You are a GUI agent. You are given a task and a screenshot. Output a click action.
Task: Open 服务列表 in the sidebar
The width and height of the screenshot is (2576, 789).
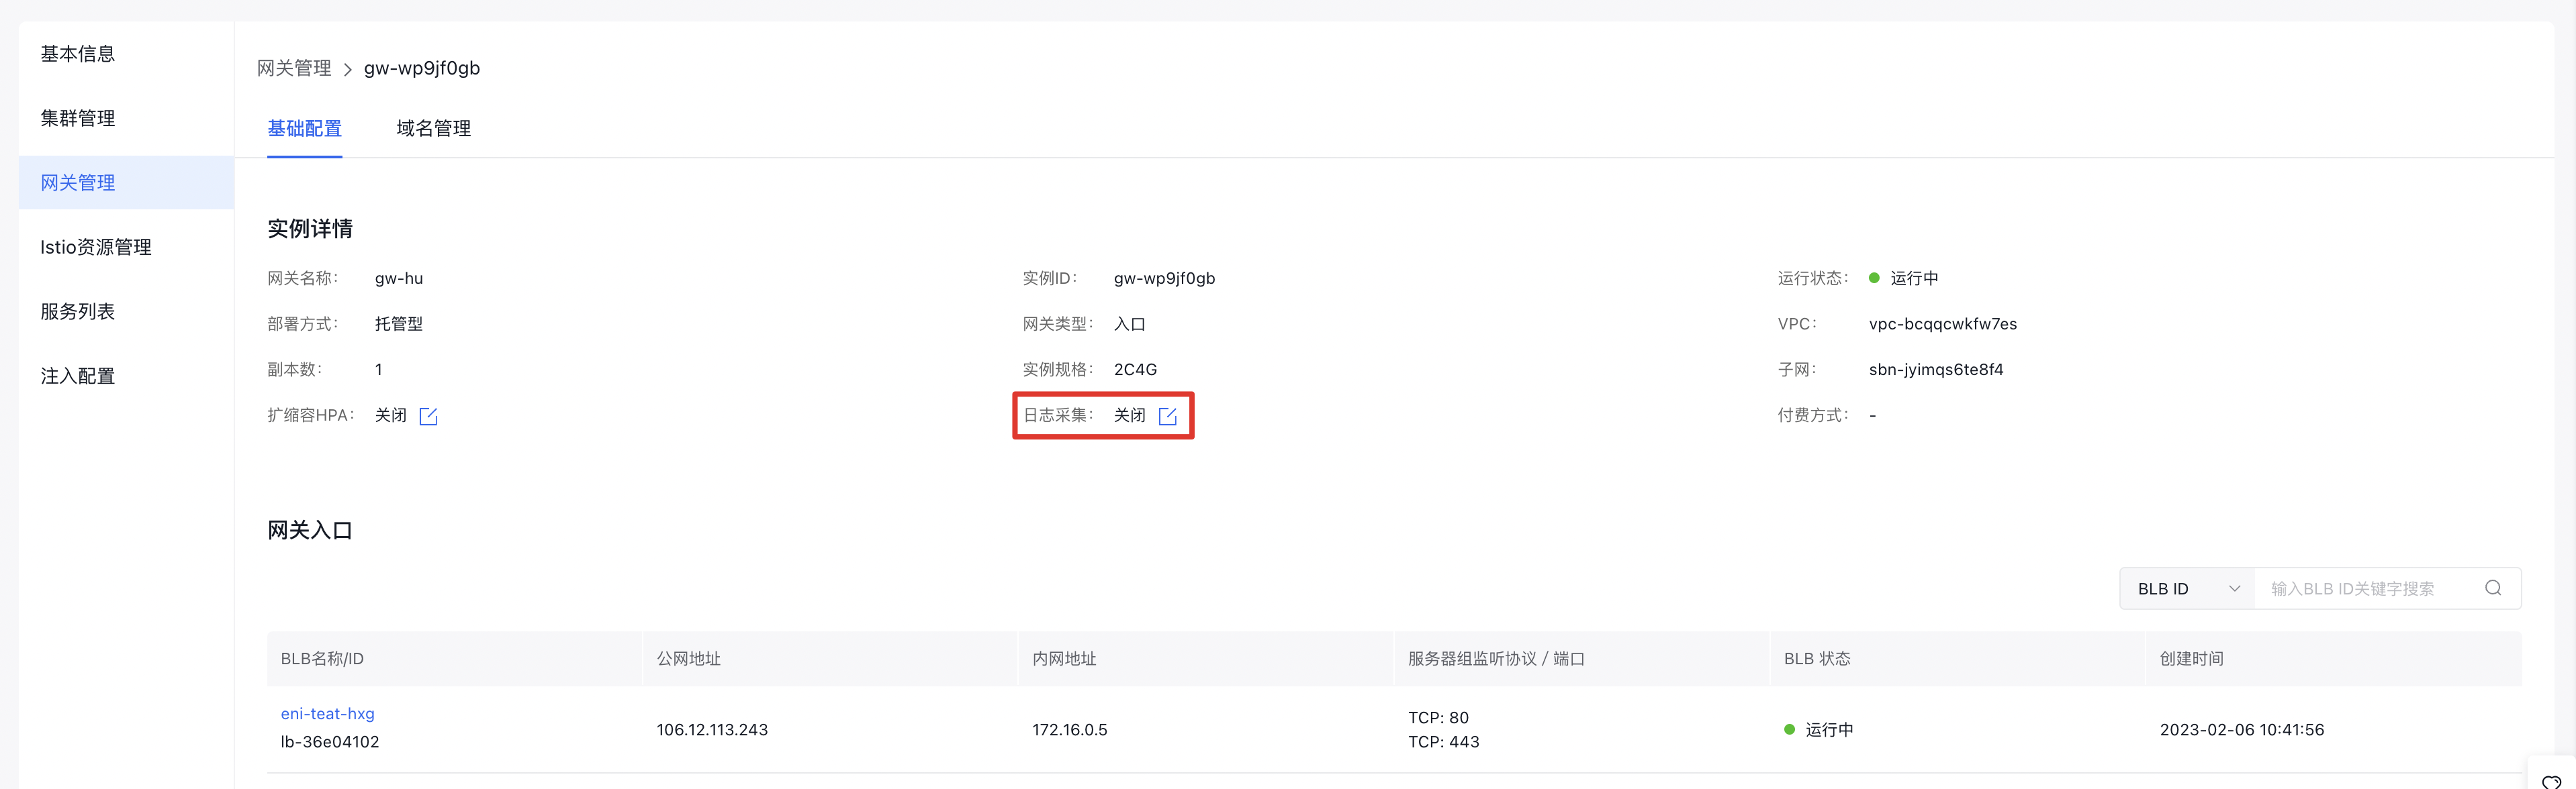(126, 311)
